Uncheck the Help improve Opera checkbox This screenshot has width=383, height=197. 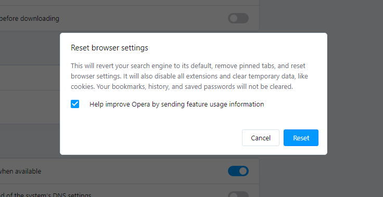[75, 104]
